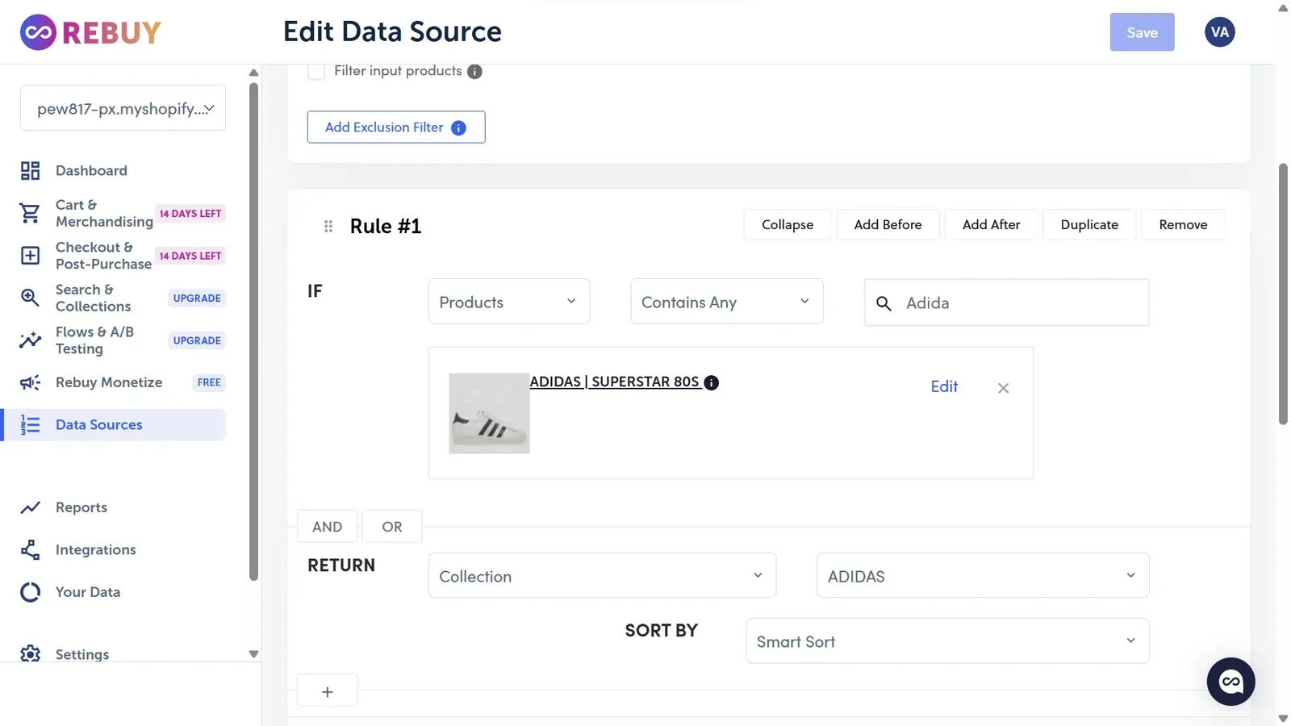1291x726 pixels.
Task: Click the Data Sources list icon
Action: click(x=30, y=425)
